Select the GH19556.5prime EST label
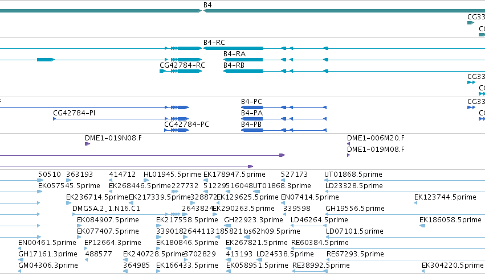Screen dimensions: 485x274 point(355,209)
